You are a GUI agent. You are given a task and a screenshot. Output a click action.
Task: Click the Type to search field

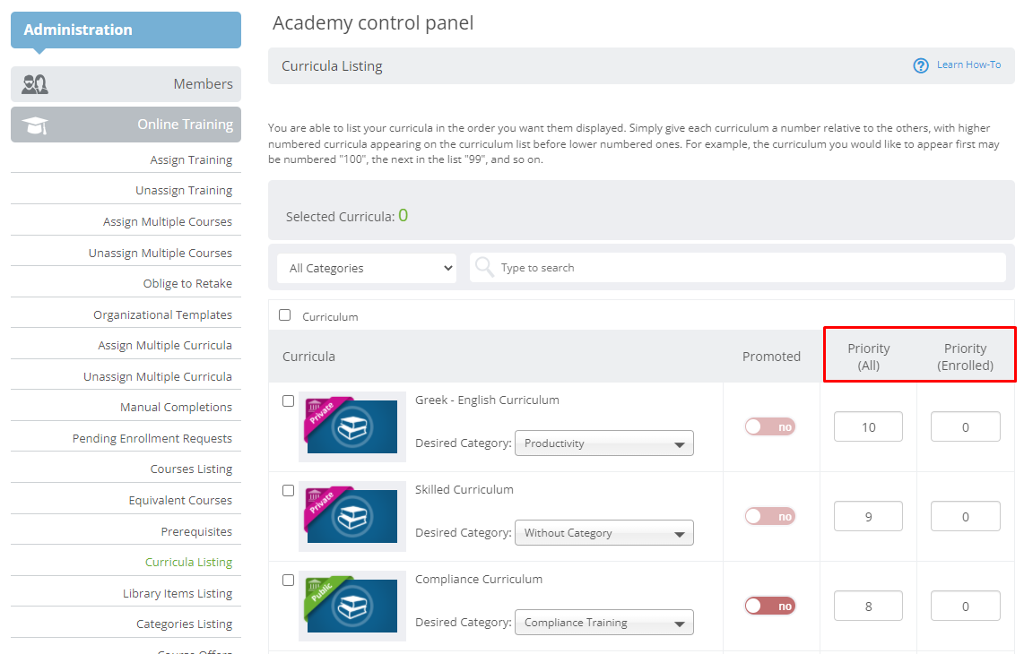pyautogui.click(x=738, y=268)
